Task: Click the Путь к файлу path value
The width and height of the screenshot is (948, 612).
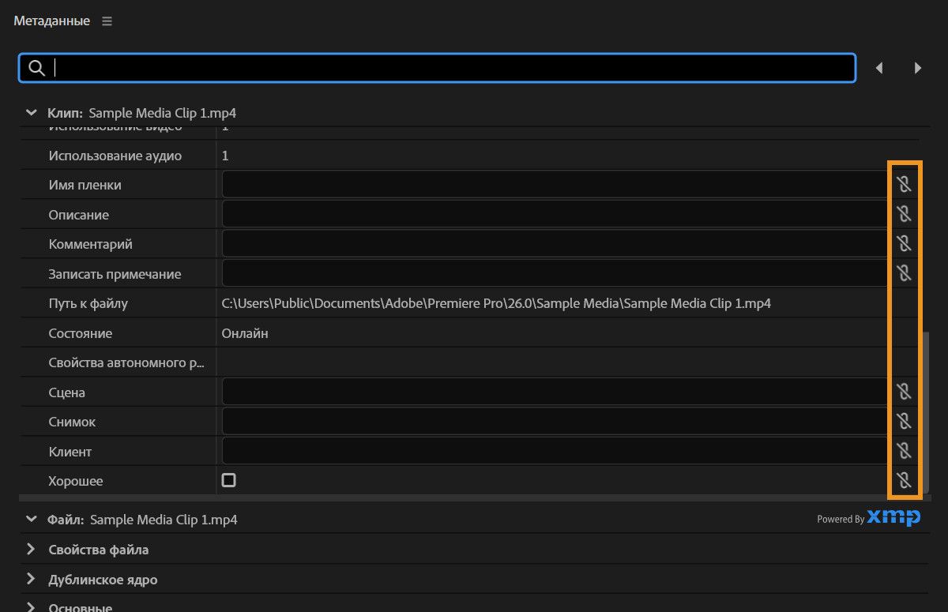Action: [496, 303]
